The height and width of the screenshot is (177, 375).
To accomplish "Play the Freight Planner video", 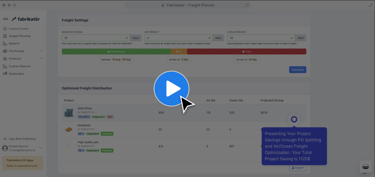I will pyautogui.click(x=171, y=88).
